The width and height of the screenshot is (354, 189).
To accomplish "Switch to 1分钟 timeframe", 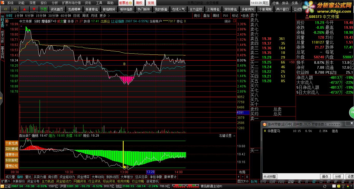I will point(19,16).
